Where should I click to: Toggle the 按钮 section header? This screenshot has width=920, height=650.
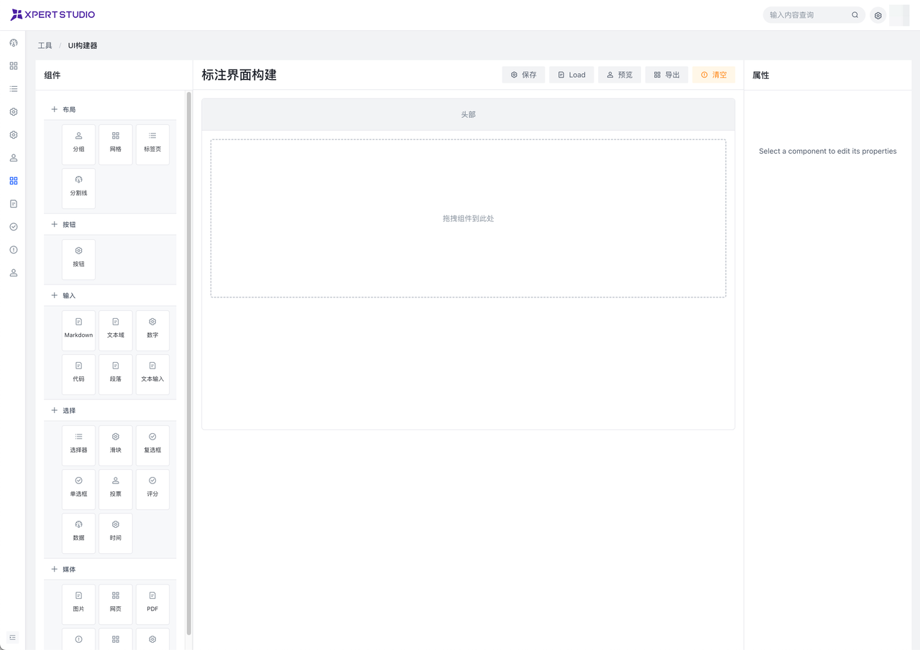tap(110, 224)
